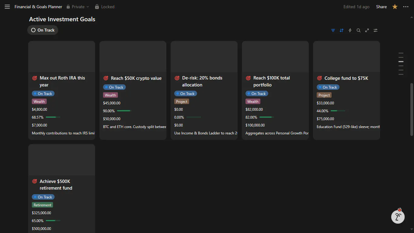Click the $7,000.00 target value
The image size is (414, 233).
click(39, 125)
